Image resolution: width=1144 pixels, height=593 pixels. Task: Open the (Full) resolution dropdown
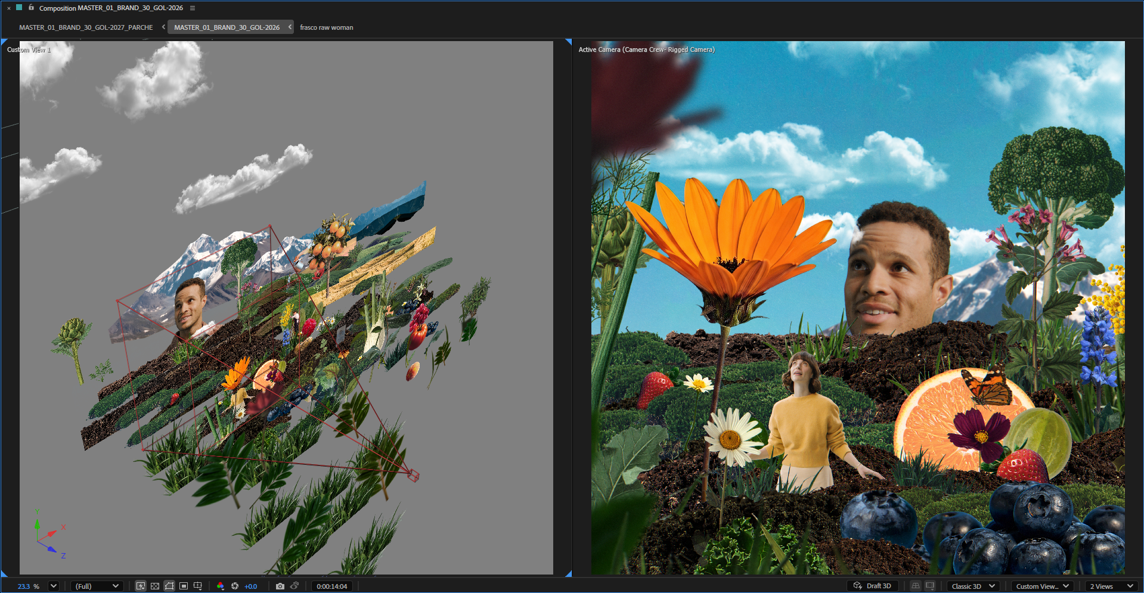point(97,586)
